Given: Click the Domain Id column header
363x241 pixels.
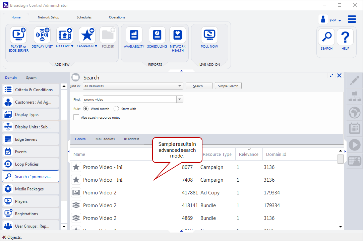Looking at the screenshot, I should point(276,154).
